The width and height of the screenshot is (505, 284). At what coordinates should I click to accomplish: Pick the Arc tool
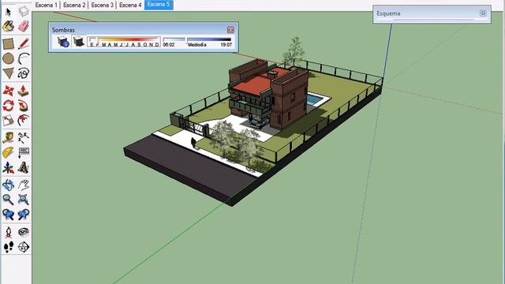click(x=24, y=58)
